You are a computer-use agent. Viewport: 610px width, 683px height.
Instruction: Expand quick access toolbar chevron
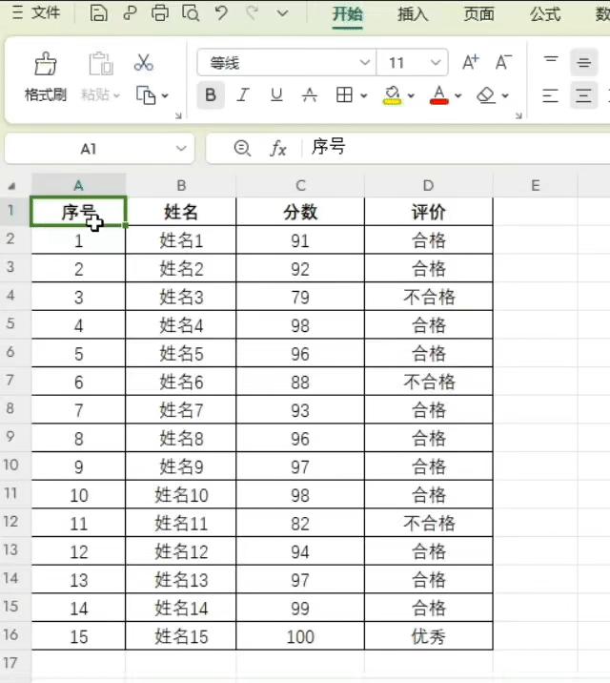pyautogui.click(x=283, y=13)
